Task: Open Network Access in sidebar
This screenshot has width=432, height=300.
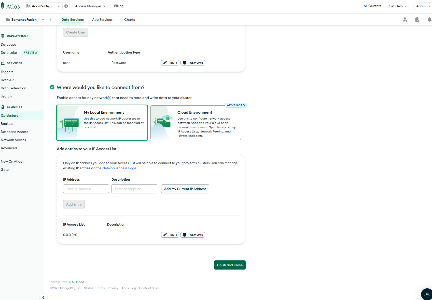Action: [x=13, y=140]
